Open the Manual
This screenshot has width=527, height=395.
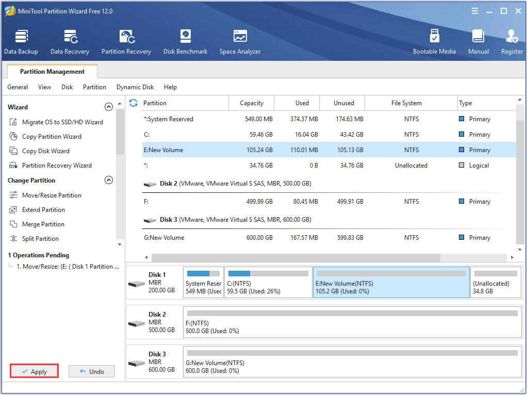[478, 42]
